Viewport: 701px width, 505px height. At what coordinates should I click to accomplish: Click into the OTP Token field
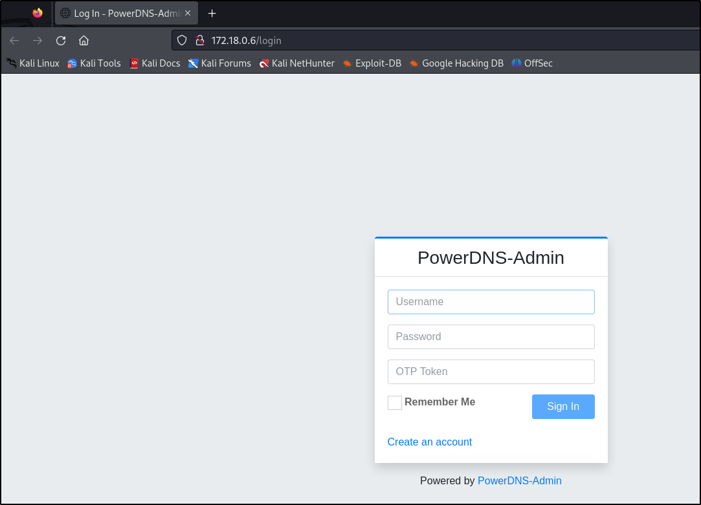tap(491, 372)
